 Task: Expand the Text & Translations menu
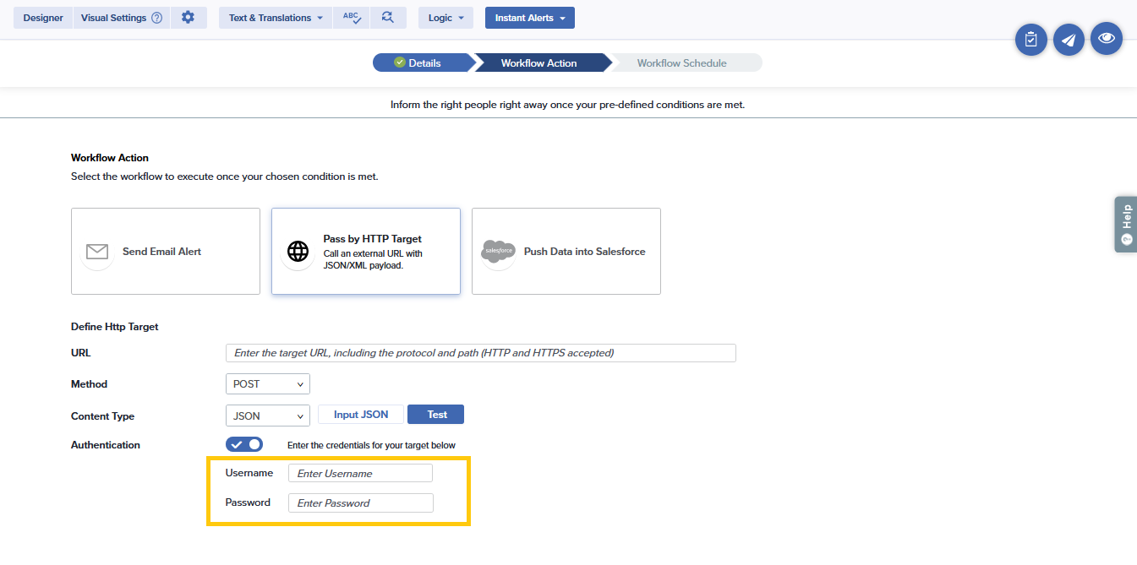(276, 18)
